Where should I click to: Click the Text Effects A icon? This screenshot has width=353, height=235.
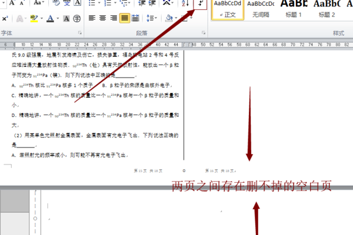pos(20,18)
